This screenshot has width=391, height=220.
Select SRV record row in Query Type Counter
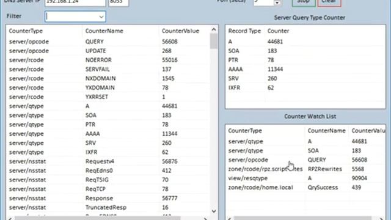(305, 79)
